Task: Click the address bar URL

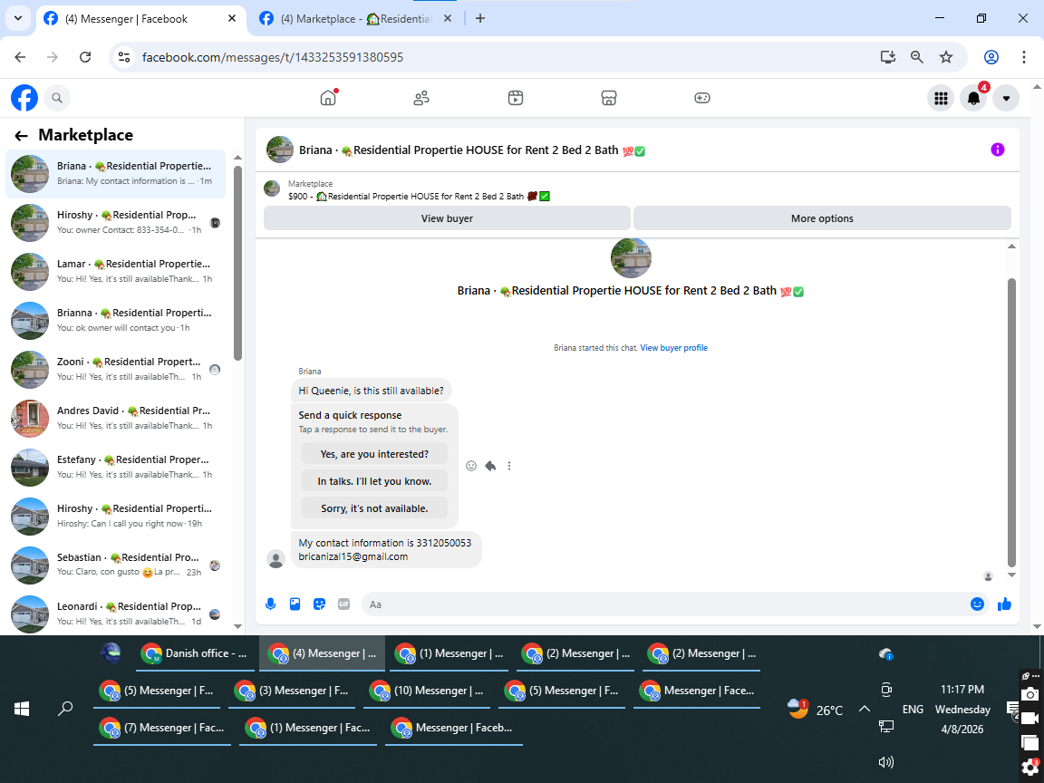Action: coord(273,57)
